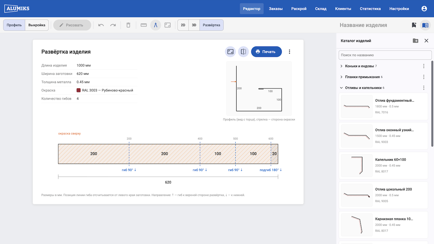Toggle the product catalog book icon
This screenshot has width=434, height=244.
[x=425, y=25]
